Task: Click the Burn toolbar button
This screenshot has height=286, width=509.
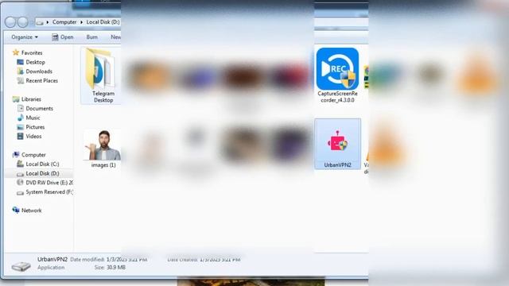Action: pos(92,37)
